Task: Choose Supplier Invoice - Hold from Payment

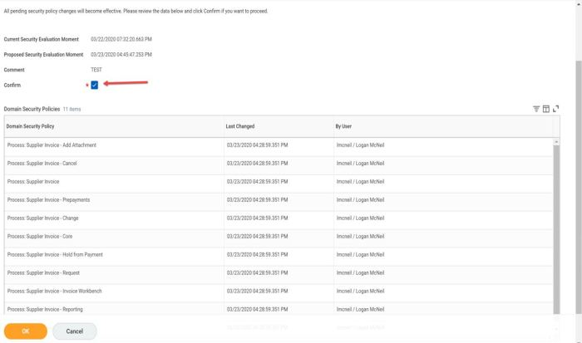Action: click(55, 255)
